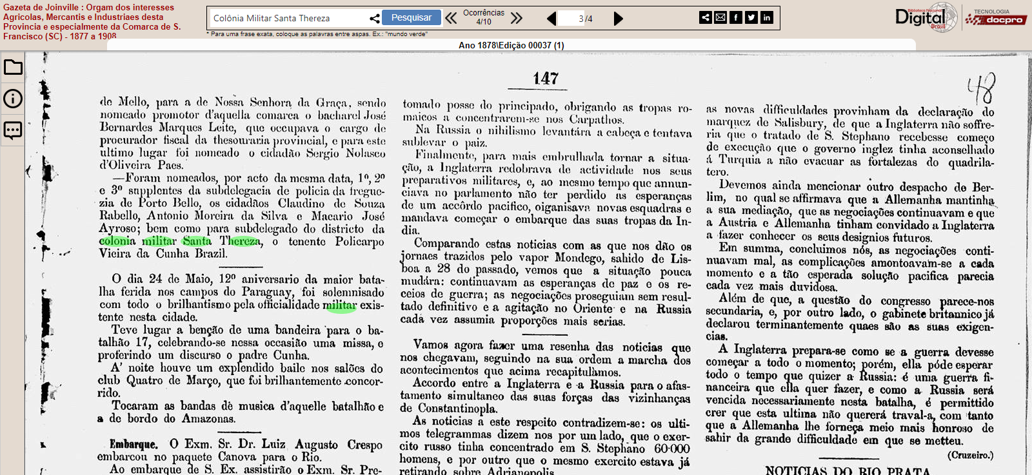1032x475 pixels.
Task: Open the comments speech bubble icon
Action: tap(13, 130)
